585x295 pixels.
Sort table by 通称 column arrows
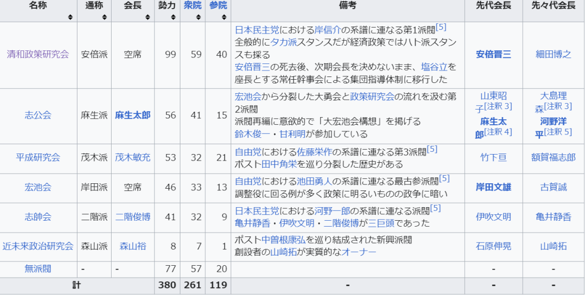point(105,17)
